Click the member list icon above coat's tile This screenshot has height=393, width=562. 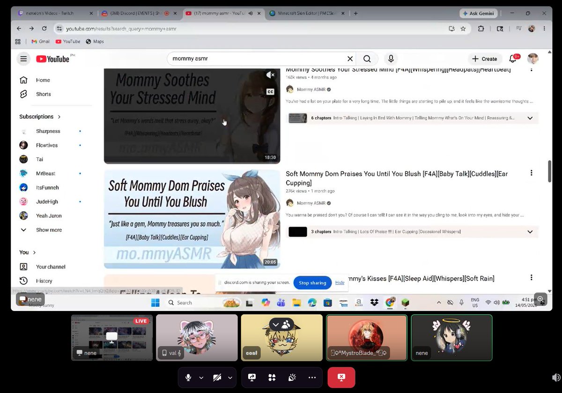[x=286, y=324]
